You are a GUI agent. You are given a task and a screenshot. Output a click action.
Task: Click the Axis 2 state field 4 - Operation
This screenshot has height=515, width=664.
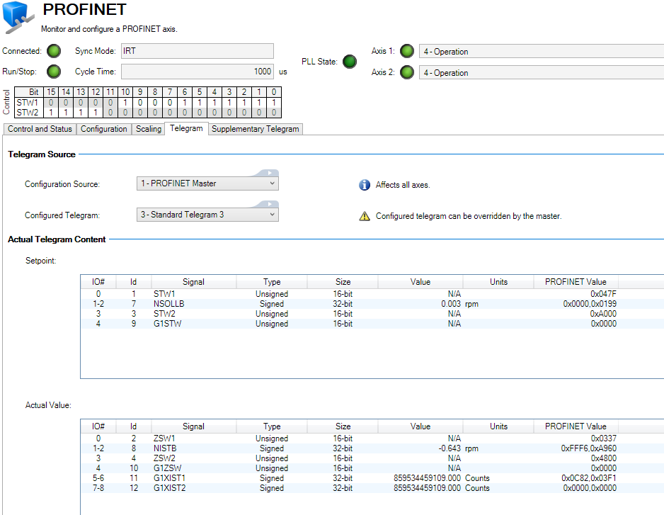click(542, 72)
